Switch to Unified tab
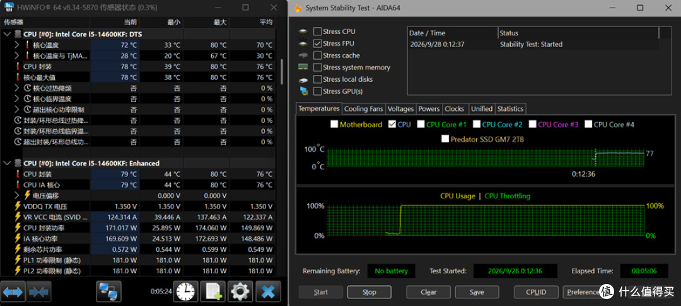The height and width of the screenshot is (306, 681). coord(482,109)
